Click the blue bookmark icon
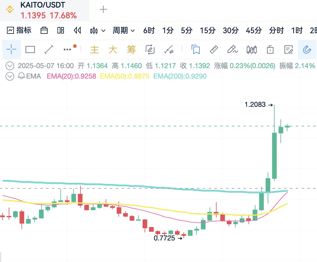Viewport: 317px width, 262px height. (x=195, y=49)
